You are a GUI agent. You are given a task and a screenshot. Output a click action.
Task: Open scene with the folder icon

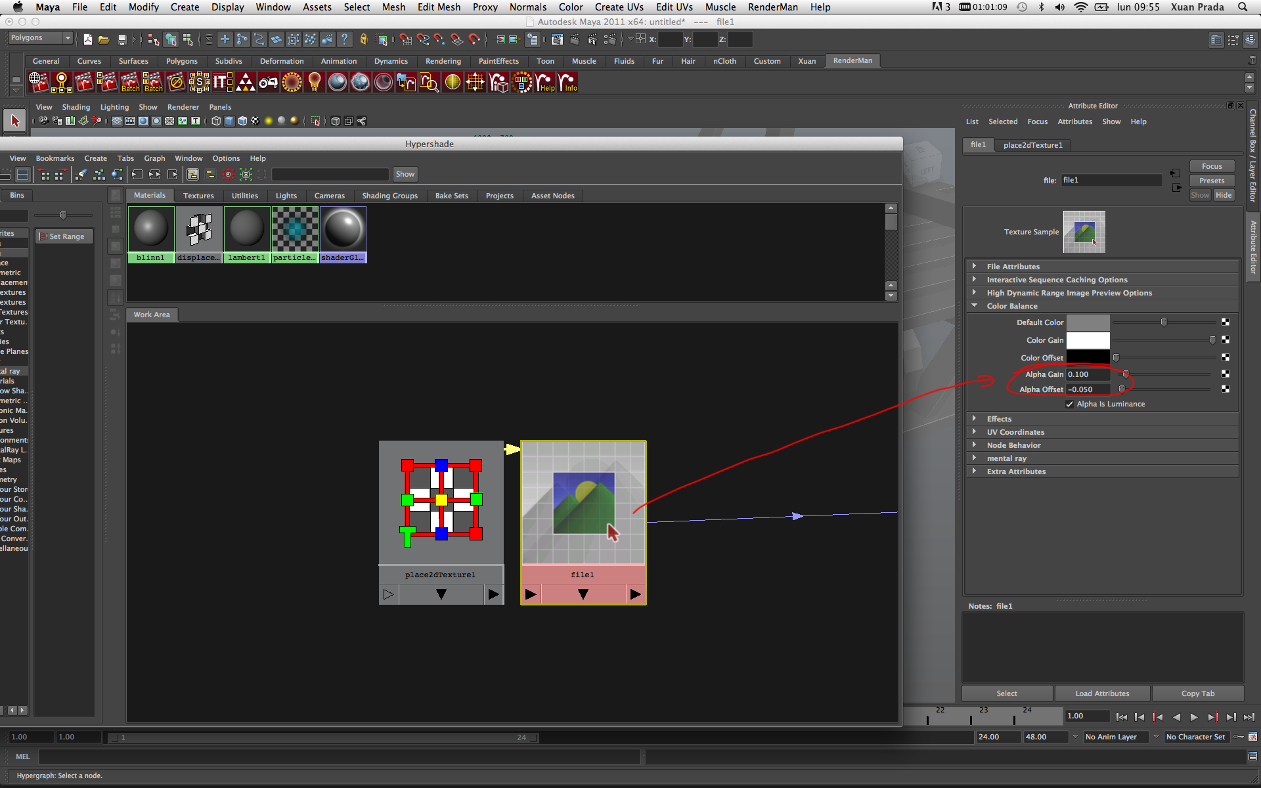pyautogui.click(x=104, y=39)
